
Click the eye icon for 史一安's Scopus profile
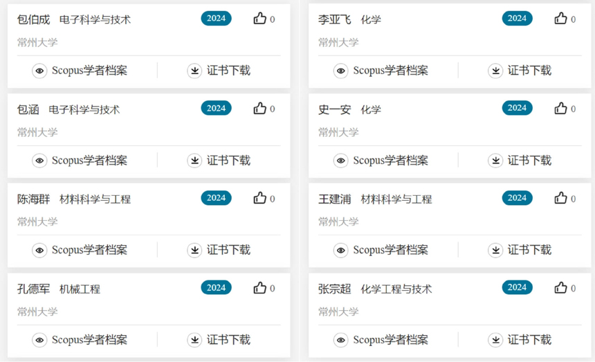coord(341,161)
